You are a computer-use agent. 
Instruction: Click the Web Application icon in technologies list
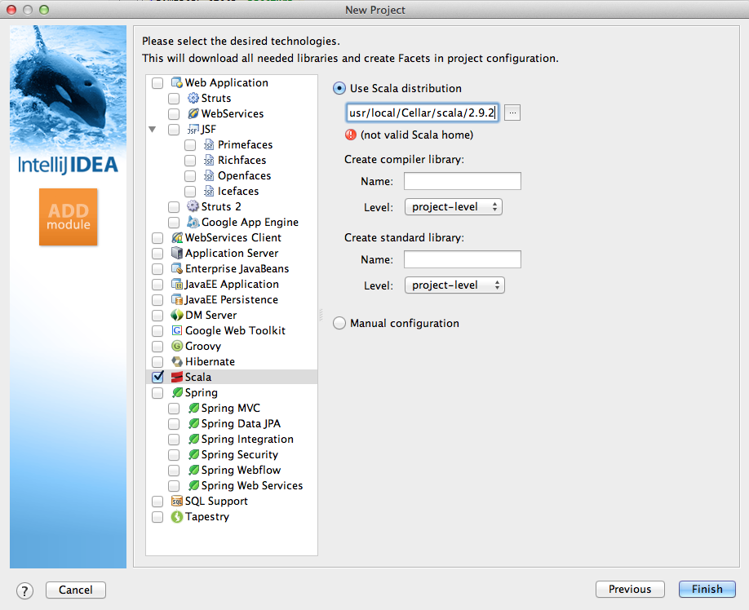pyautogui.click(x=177, y=82)
